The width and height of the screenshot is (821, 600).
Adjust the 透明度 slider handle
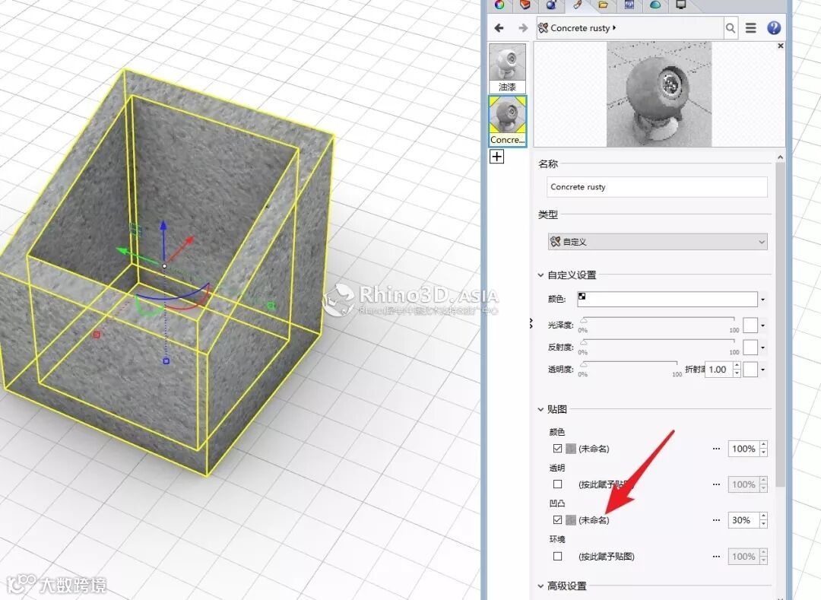click(584, 364)
